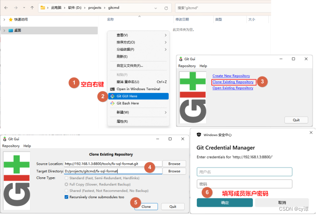Confirm credentials with the teal button
The image size is (316, 216).
coord(225,202)
